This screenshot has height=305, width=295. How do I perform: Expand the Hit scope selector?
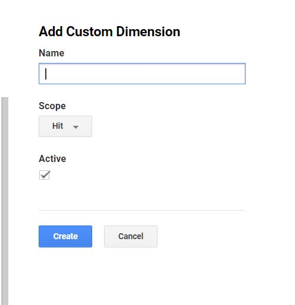click(65, 126)
